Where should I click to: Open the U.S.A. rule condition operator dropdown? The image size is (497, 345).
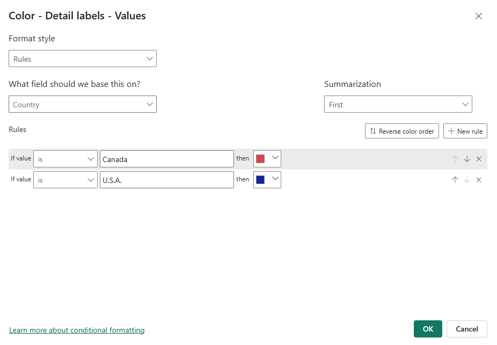[x=65, y=180]
